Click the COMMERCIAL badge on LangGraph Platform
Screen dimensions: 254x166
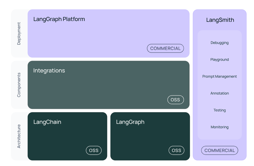[x=165, y=48]
